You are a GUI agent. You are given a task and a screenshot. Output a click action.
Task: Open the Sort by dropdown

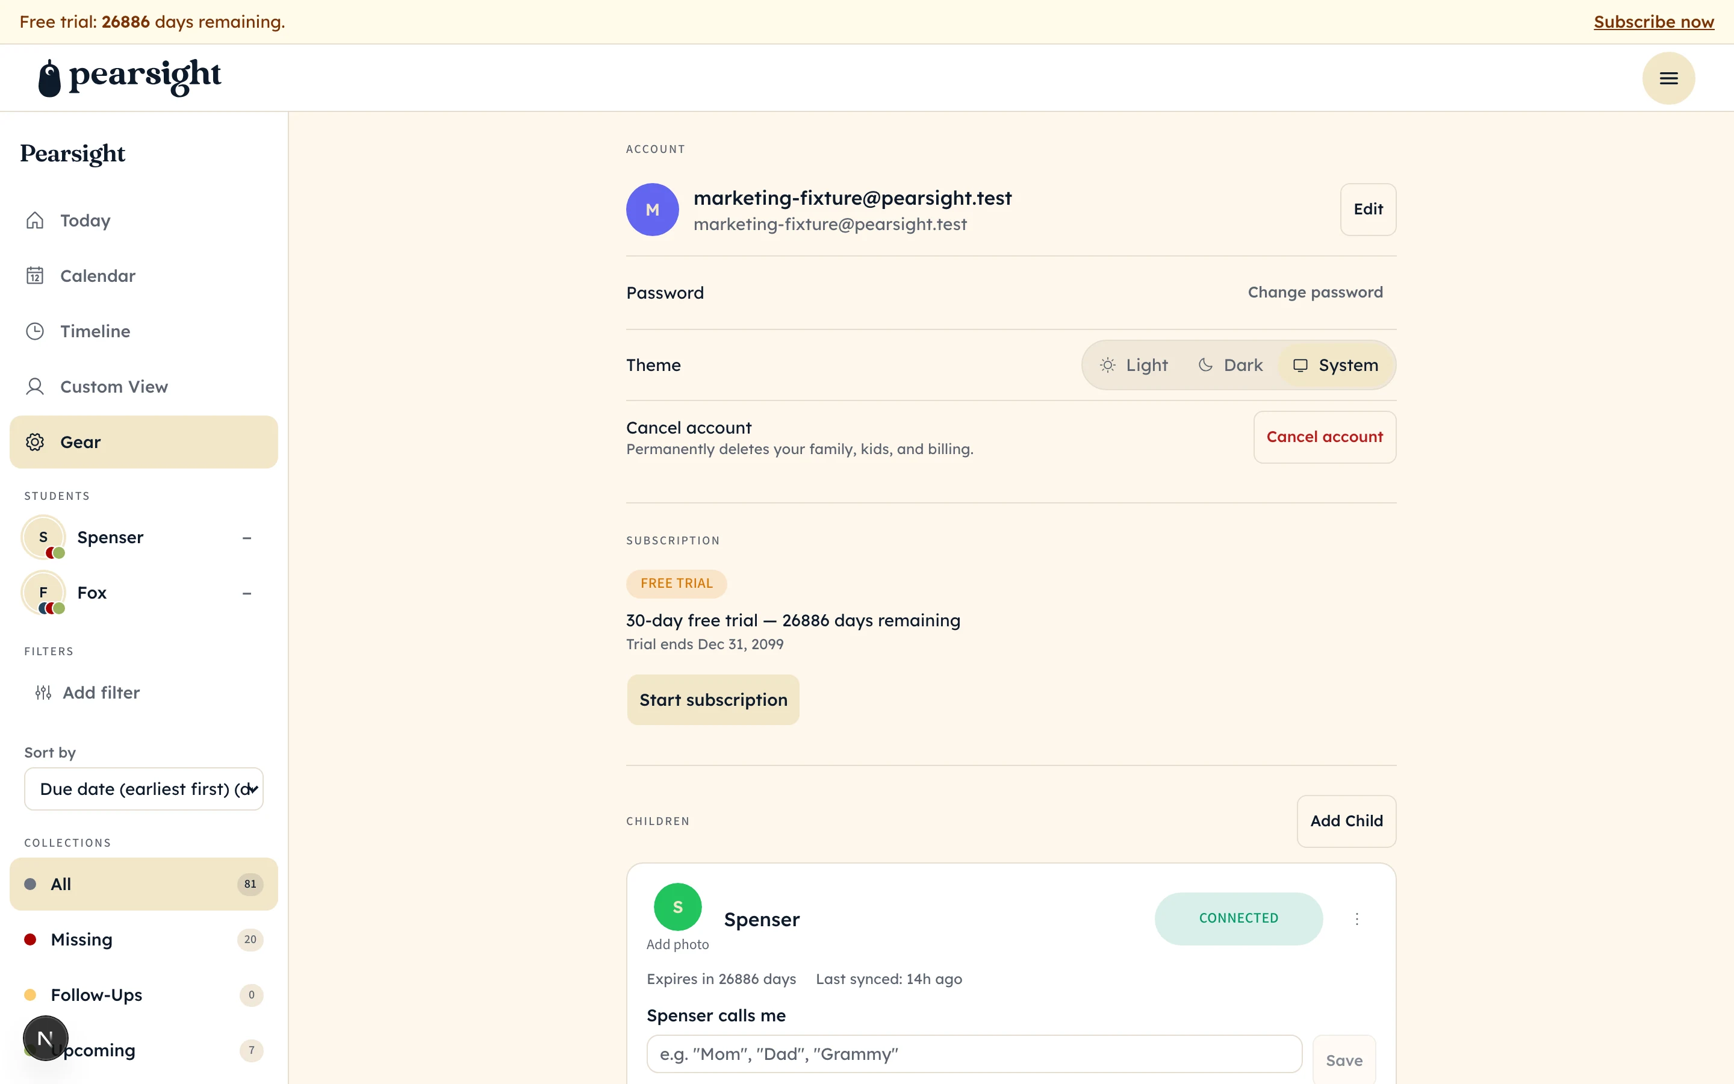[x=144, y=789]
